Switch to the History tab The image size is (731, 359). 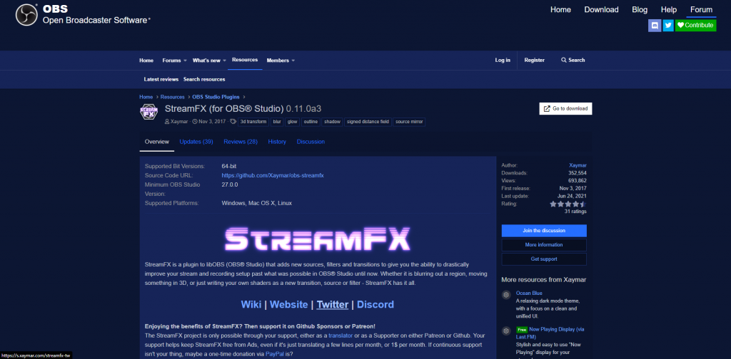[x=277, y=142]
